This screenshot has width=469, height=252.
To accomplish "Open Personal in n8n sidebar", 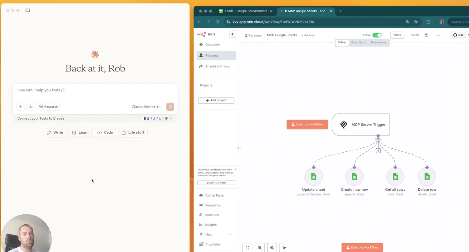I will [x=216, y=55].
